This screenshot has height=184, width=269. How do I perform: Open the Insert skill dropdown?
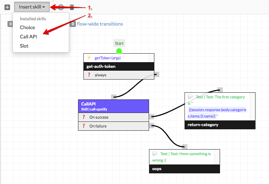point(32,7)
